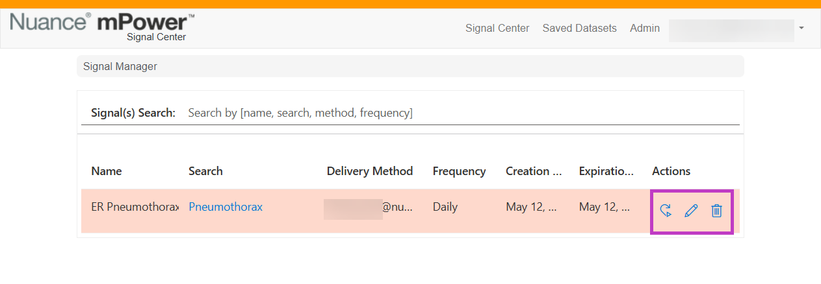This screenshot has height=284, width=821.
Task: Run the ER Pneumothorax signal now
Action: [666, 211]
